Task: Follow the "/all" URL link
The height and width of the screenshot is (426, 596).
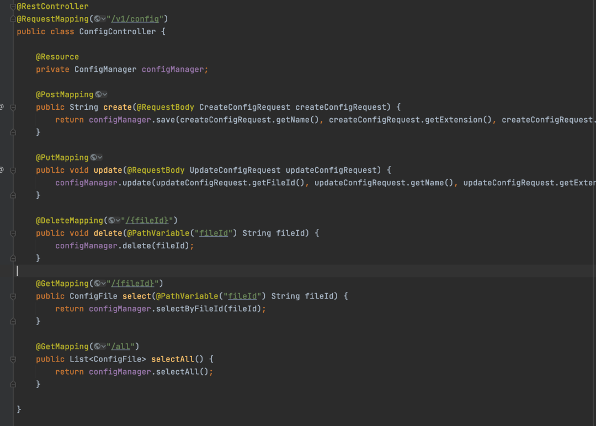Action: [120, 347]
